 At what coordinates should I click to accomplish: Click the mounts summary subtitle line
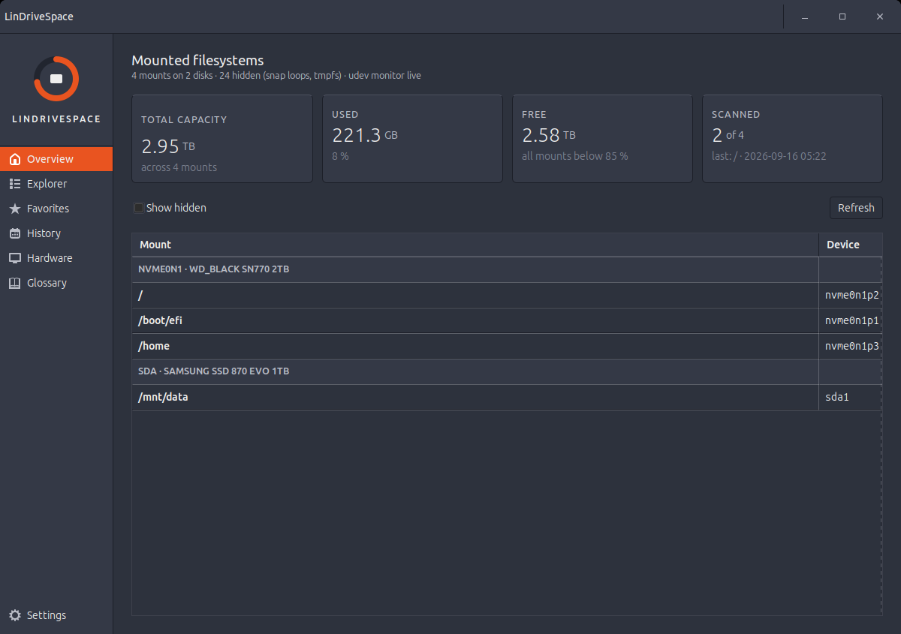pos(276,76)
